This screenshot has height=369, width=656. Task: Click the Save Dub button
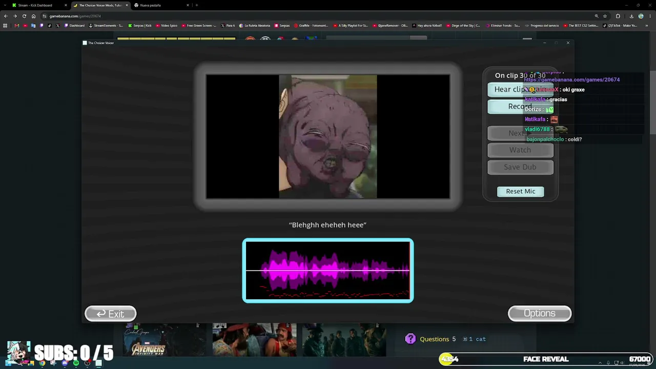point(520,167)
